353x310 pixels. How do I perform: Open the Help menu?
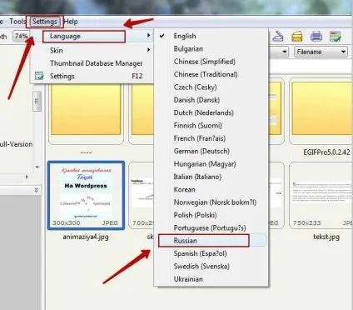pos(71,22)
